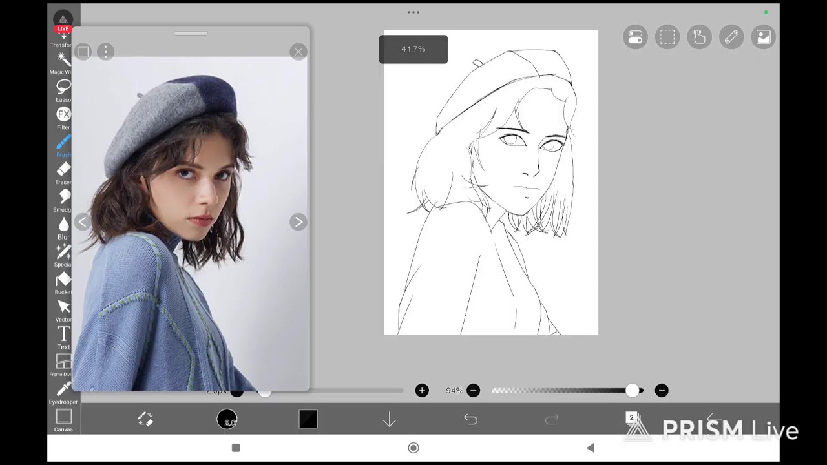Open reference window three-dot menu
This screenshot has width=827, height=465.
105,52
